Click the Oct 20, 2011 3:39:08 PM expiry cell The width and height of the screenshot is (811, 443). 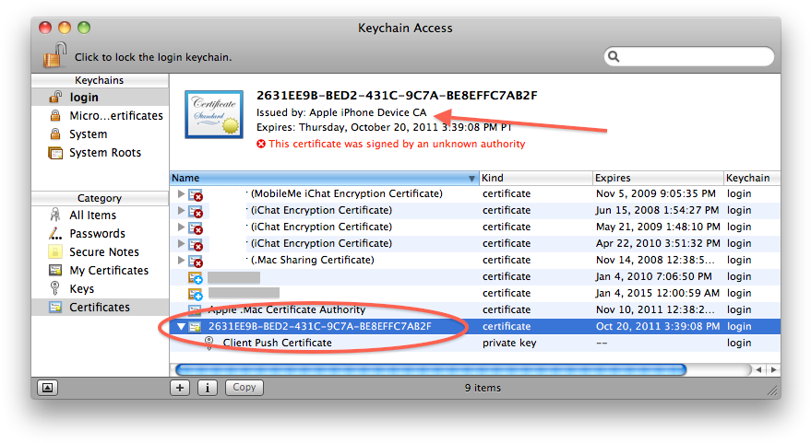pyautogui.click(x=658, y=326)
